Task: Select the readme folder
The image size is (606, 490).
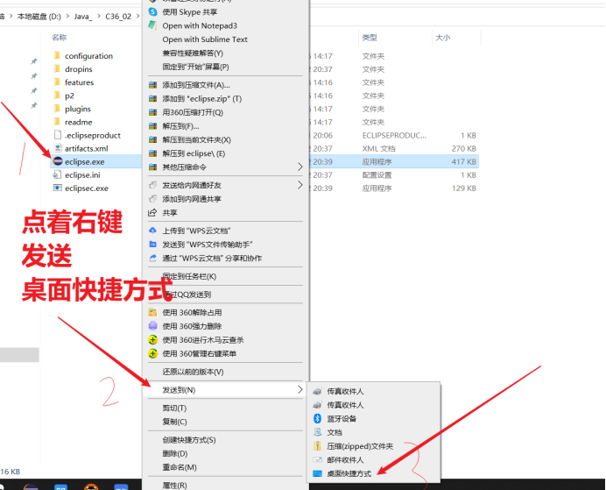Action: tap(79, 122)
